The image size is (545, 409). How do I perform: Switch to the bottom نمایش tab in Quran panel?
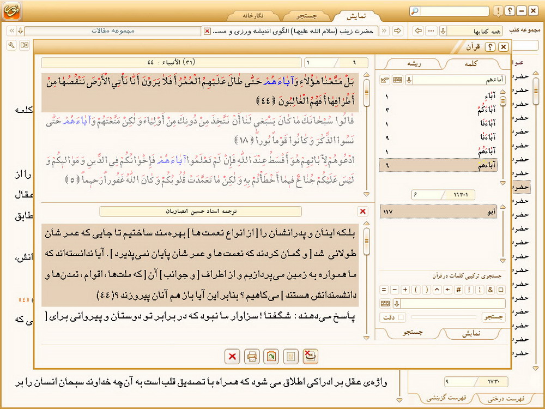[x=471, y=332]
